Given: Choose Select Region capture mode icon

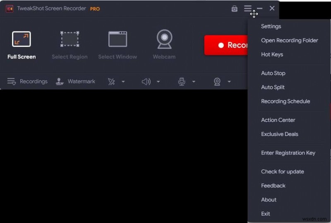Looking at the screenshot, I should (70, 39).
